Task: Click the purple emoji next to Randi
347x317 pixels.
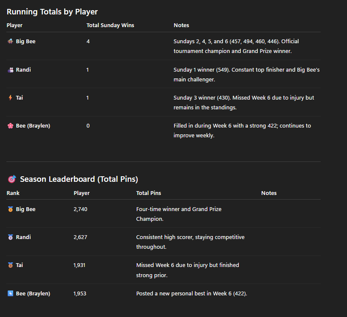Action: 11,70
